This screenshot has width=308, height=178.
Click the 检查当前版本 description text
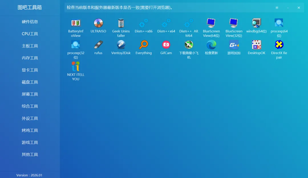[120, 8]
